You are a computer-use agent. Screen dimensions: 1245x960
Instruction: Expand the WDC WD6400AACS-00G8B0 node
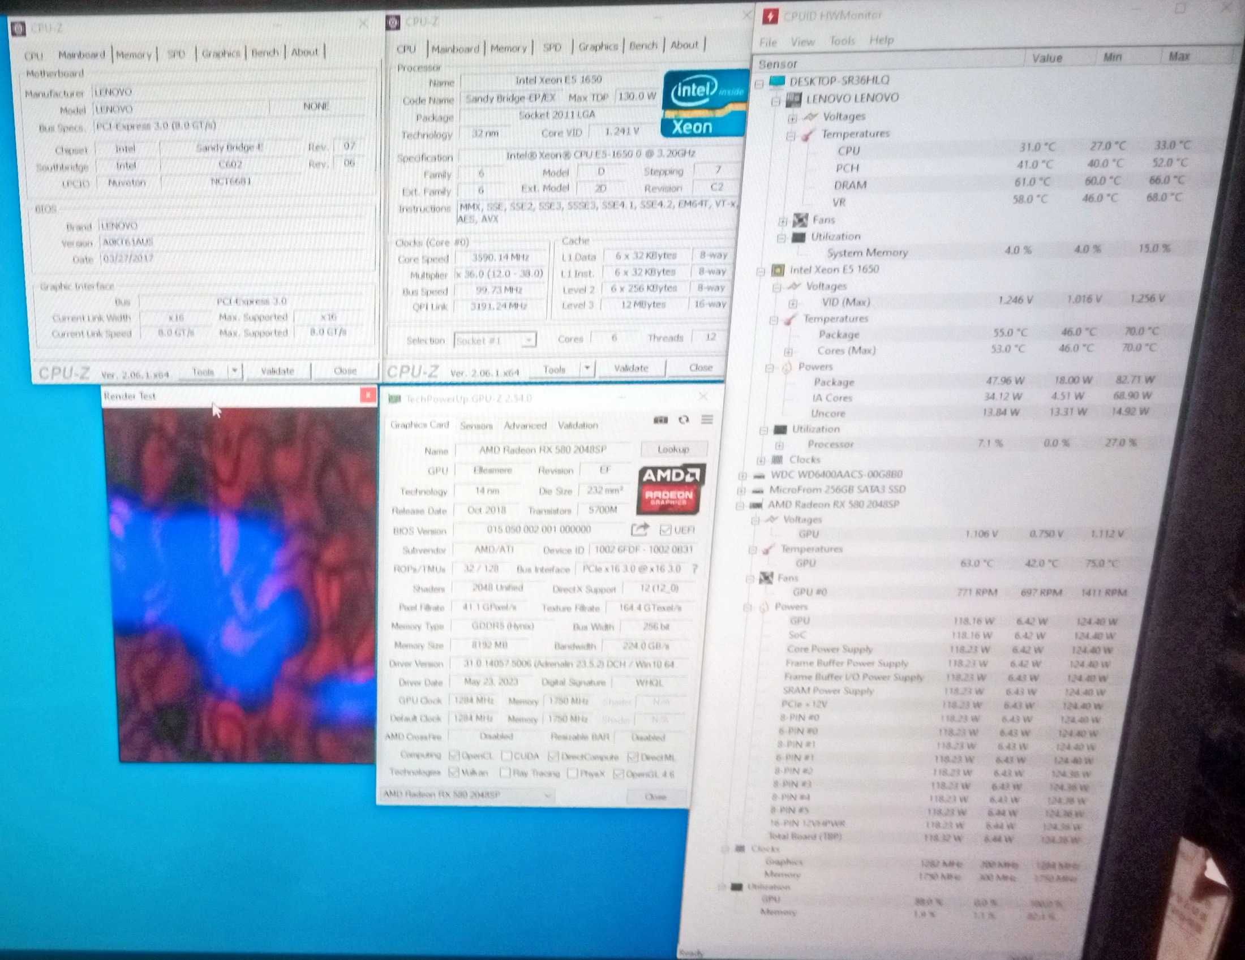tap(742, 476)
